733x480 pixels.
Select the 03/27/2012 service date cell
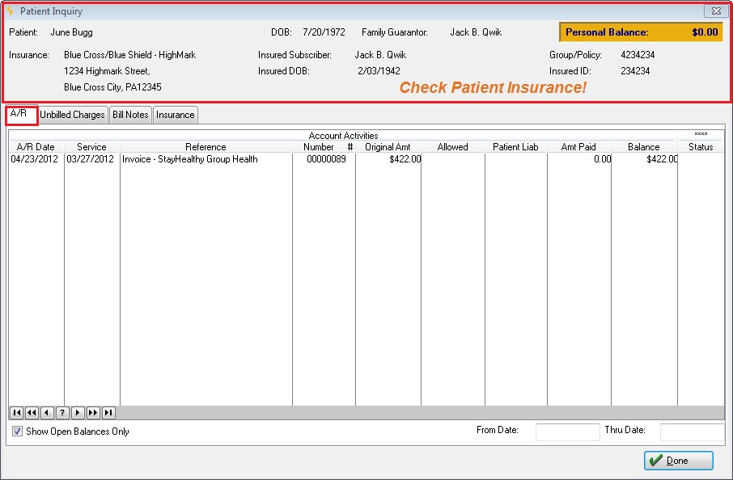(91, 159)
